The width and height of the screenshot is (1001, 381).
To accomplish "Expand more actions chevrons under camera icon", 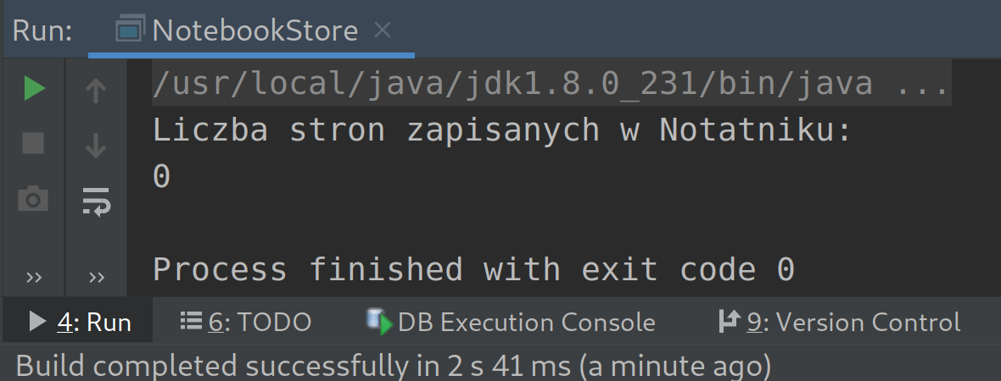I will (34, 278).
